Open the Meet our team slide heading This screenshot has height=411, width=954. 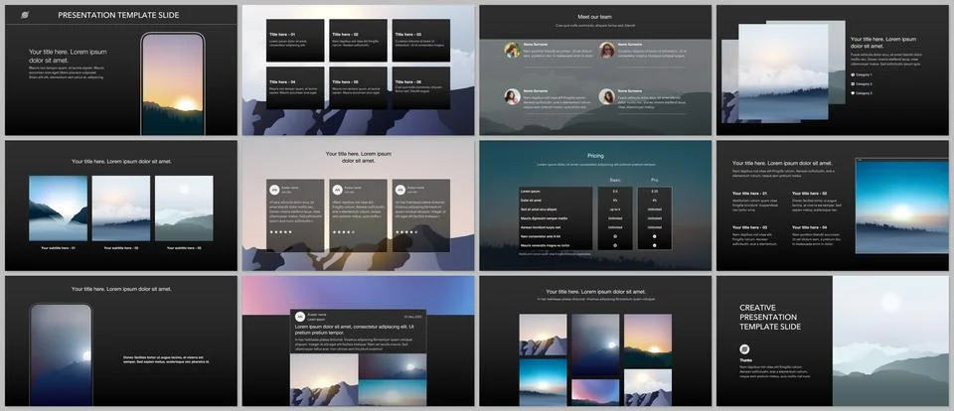pos(594,17)
